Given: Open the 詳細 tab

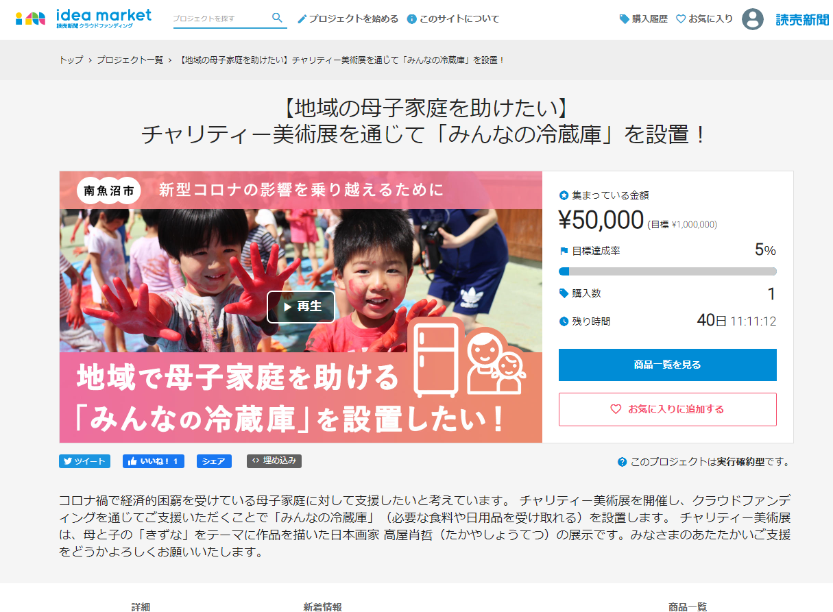Looking at the screenshot, I should point(141,607).
